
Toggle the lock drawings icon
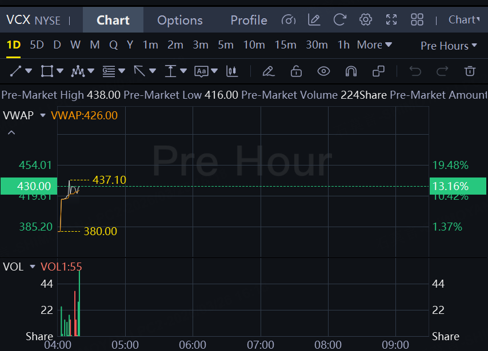tap(296, 71)
